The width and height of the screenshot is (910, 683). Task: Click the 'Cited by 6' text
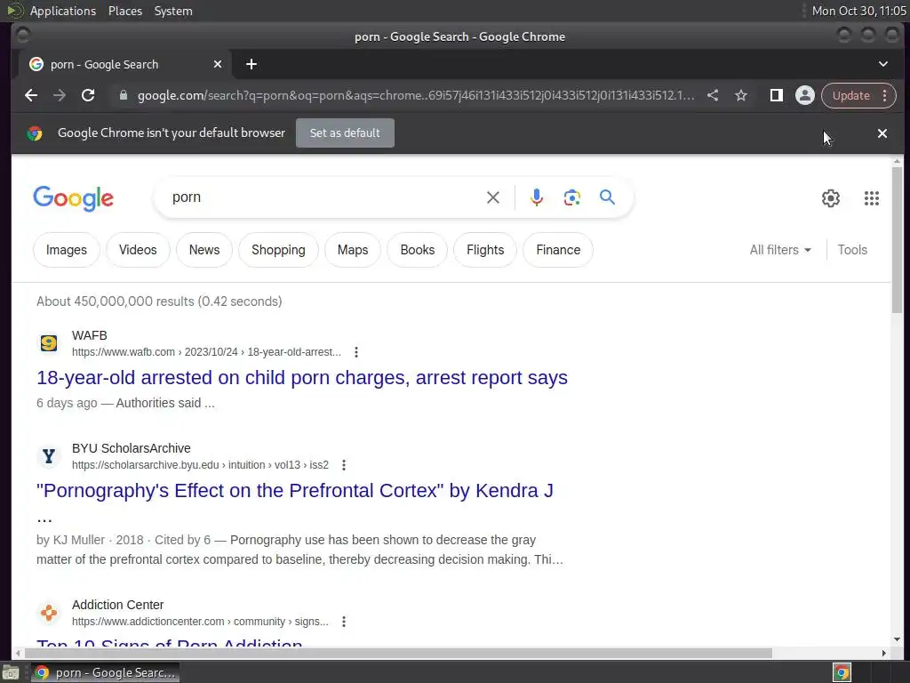point(182,540)
